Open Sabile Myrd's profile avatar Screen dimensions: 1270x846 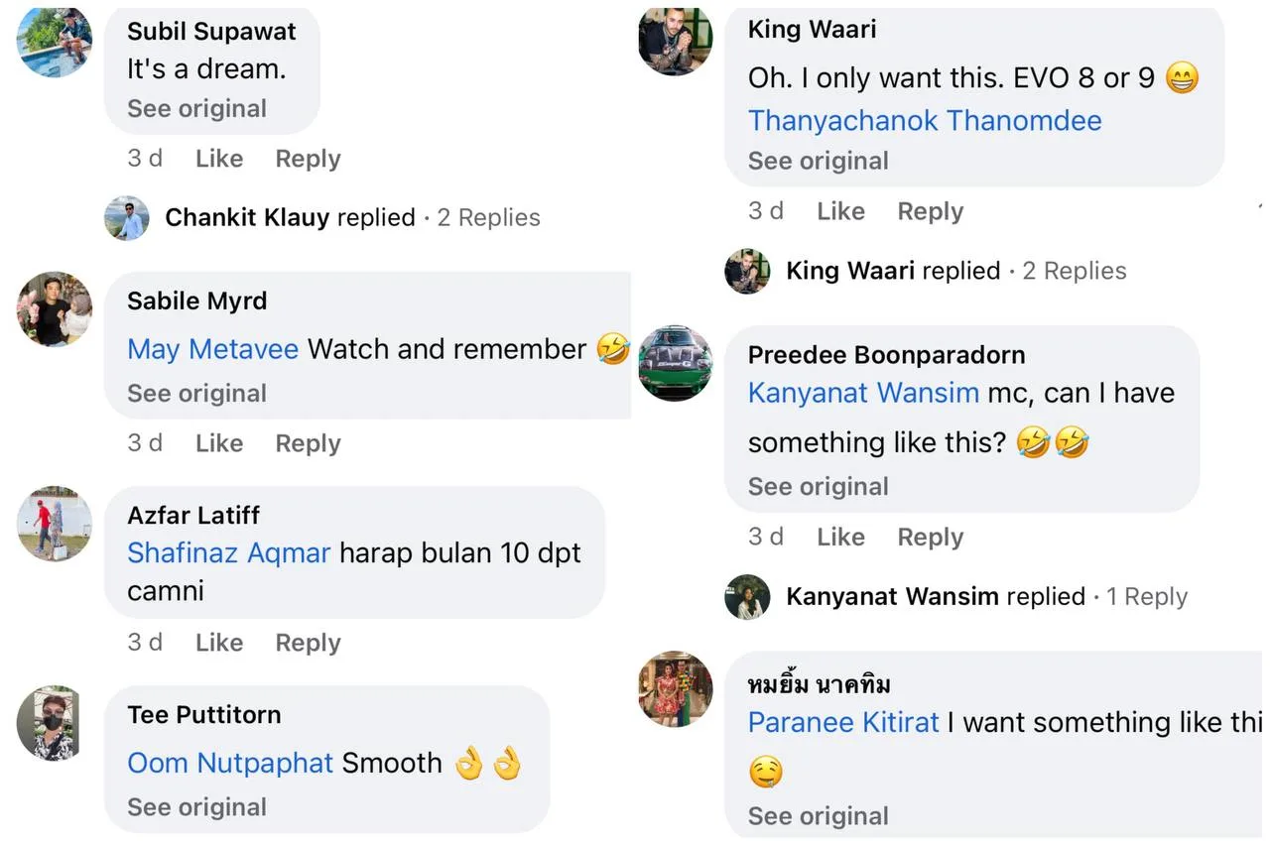[55, 308]
